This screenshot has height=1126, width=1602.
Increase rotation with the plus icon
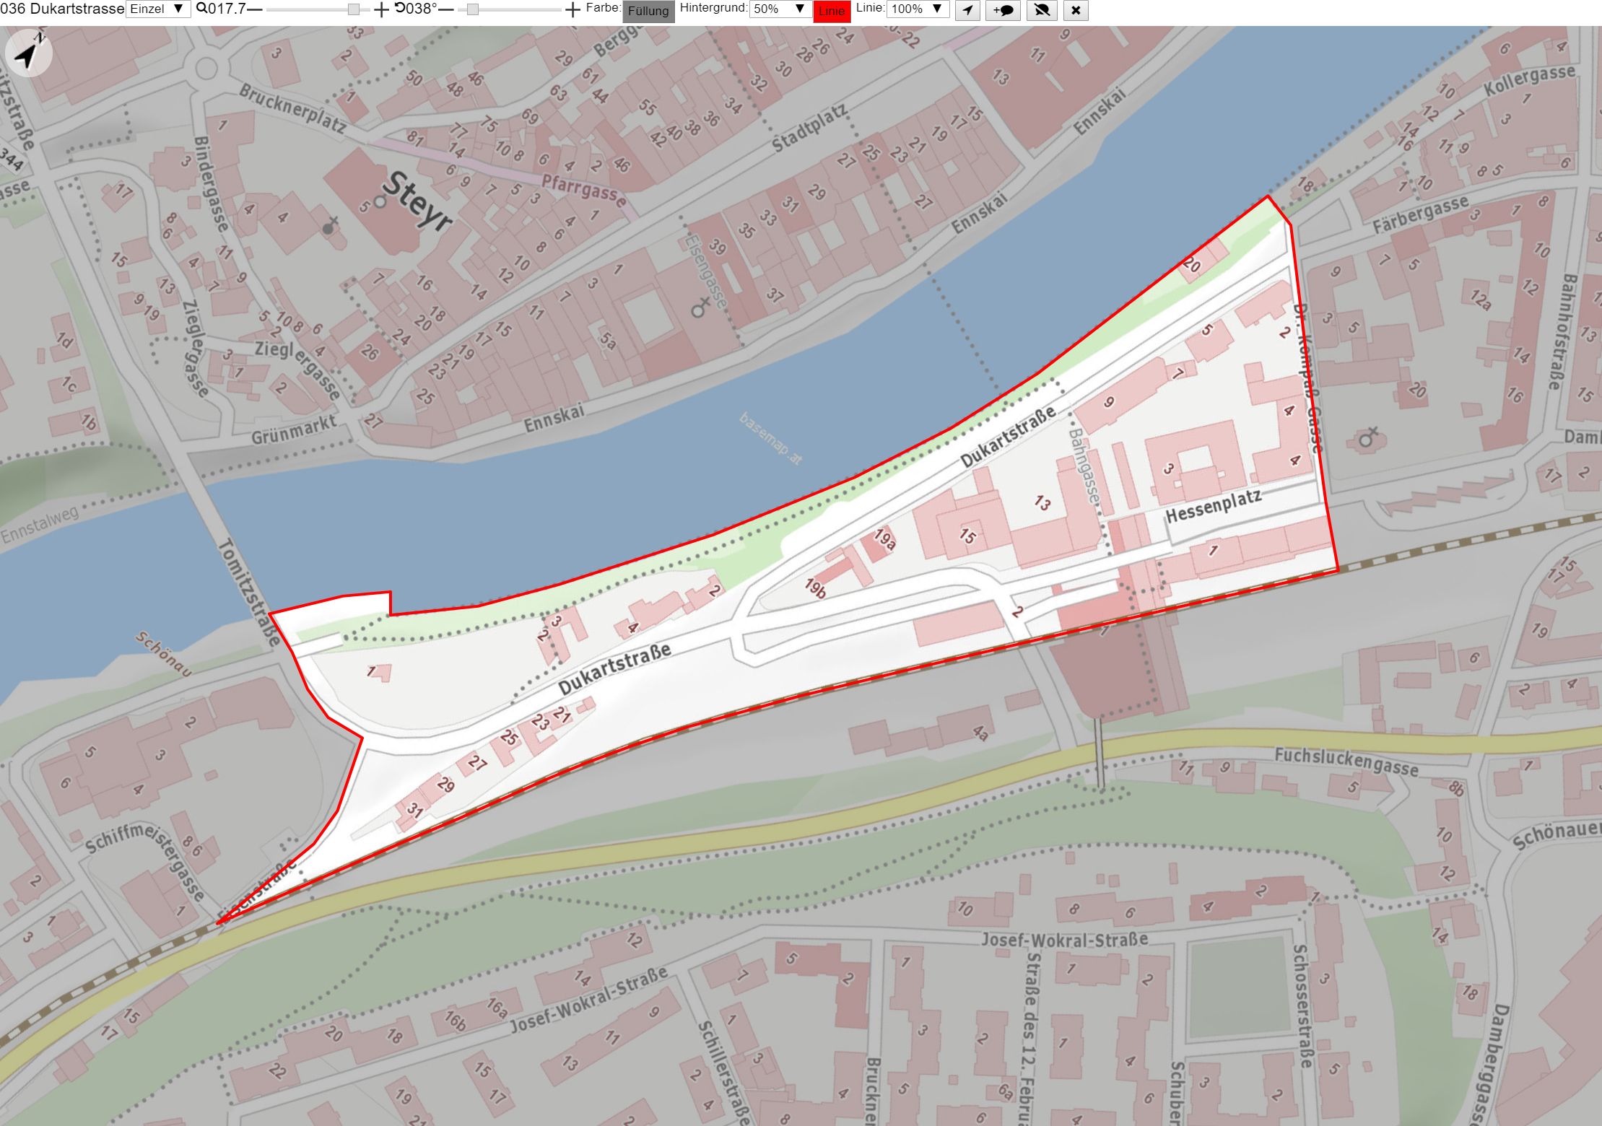pyautogui.click(x=573, y=9)
